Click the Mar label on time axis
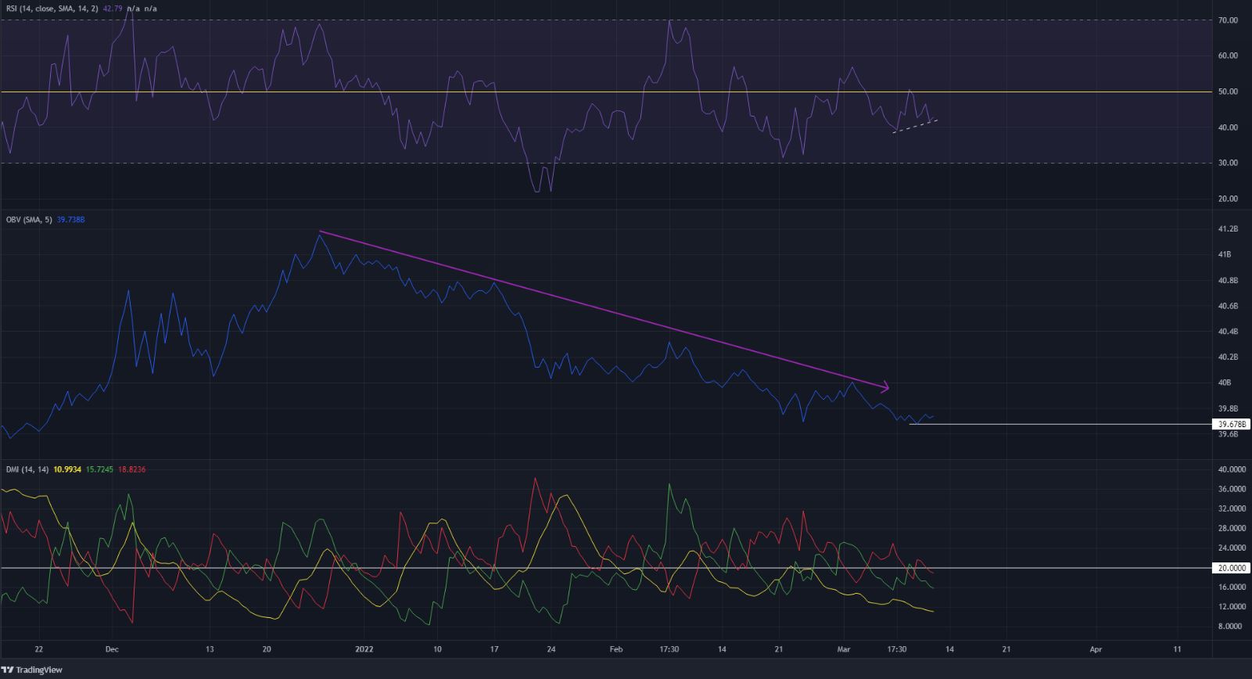Viewport: 1252px width, 679px height. pos(844,649)
